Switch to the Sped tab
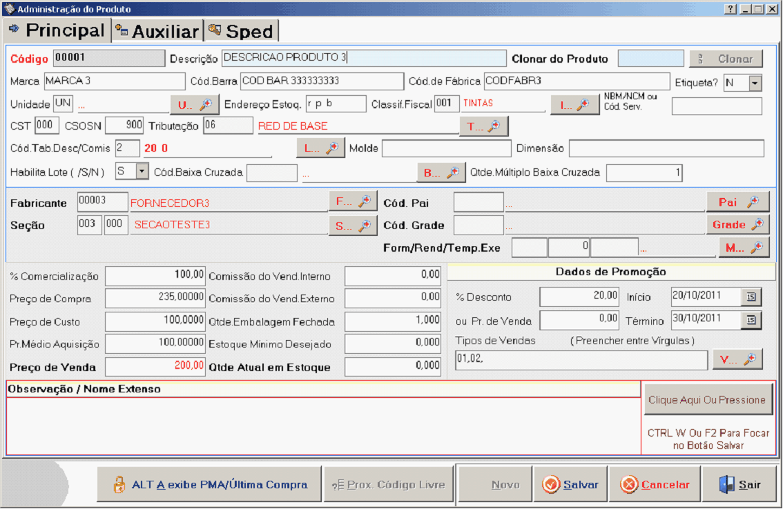783x509 pixels. [x=242, y=31]
